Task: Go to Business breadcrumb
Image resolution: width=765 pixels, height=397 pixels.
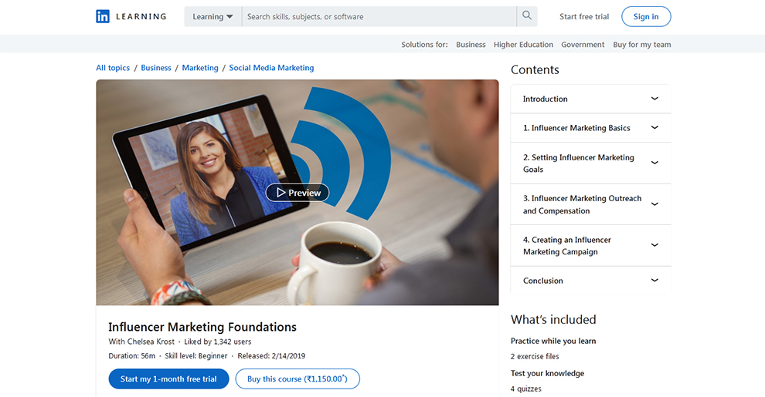Action: [x=156, y=68]
